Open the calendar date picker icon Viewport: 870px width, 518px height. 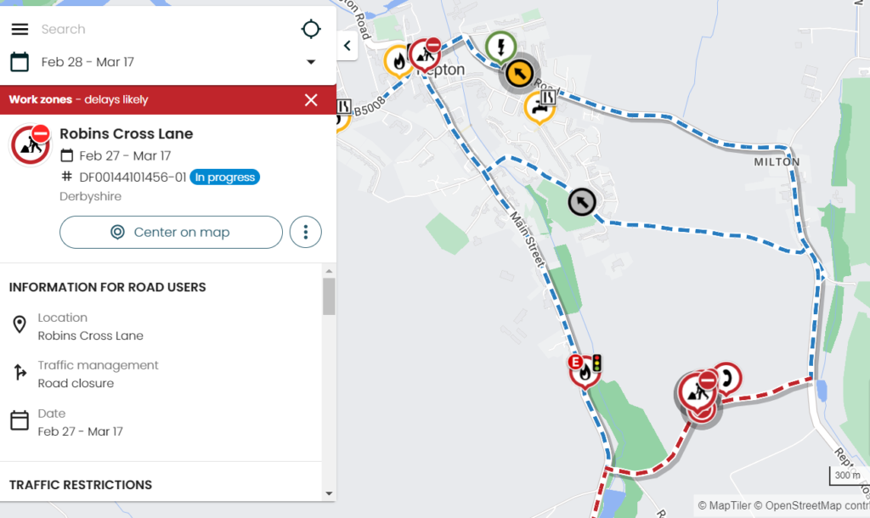(20, 61)
